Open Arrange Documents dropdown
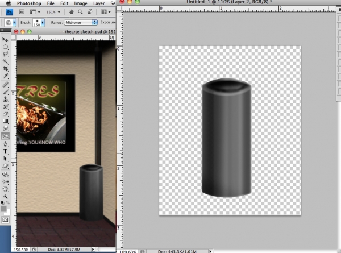Viewport: 341px width, 253px height. (x=106, y=12)
